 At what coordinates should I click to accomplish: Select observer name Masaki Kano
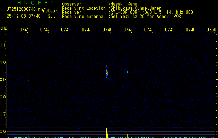tap(124, 4)
